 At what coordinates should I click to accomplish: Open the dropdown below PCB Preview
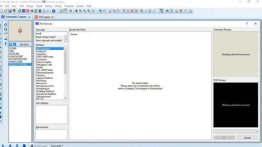236,131
